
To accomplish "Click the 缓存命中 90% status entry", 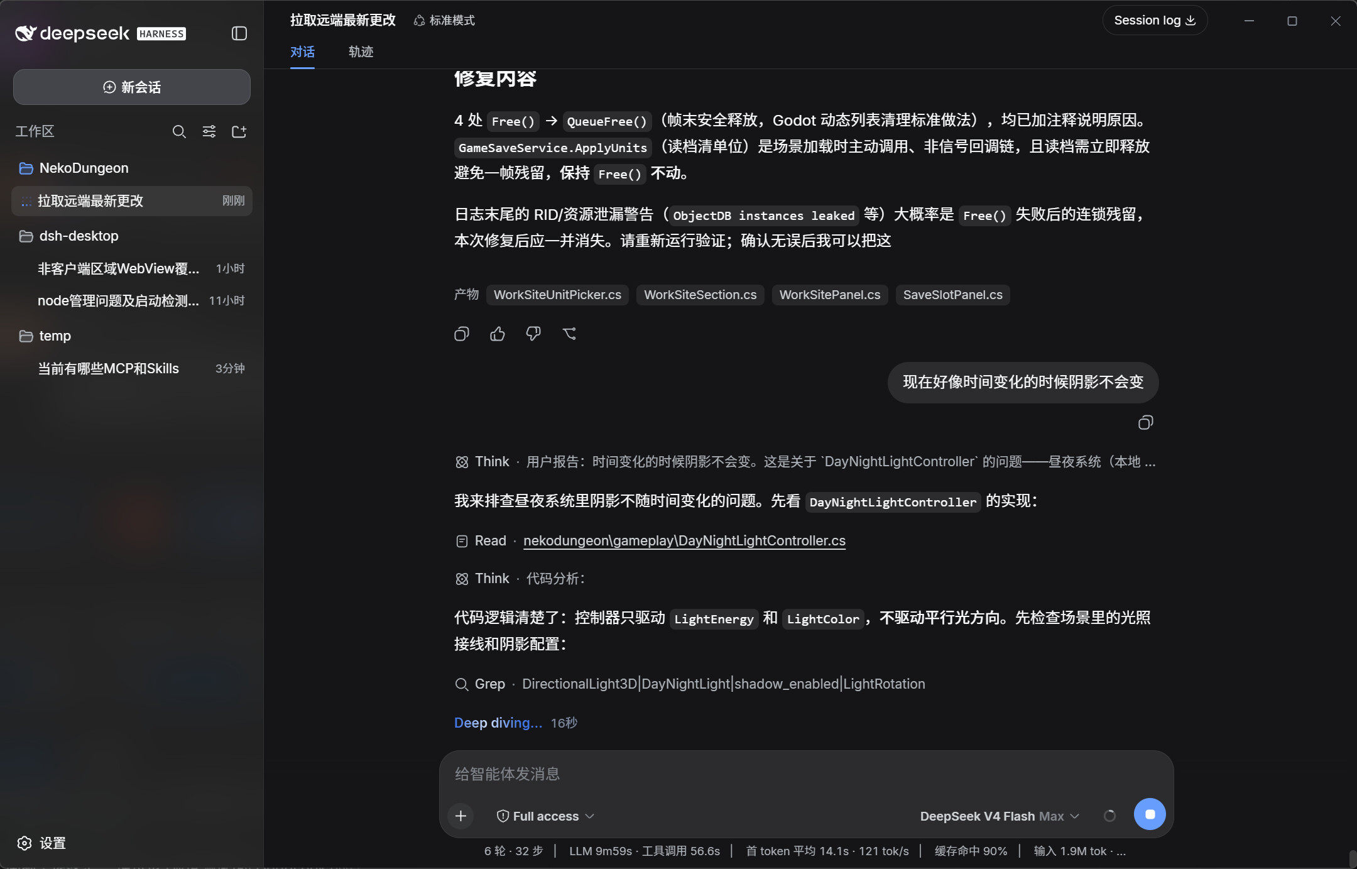I will tap(971, 851).
